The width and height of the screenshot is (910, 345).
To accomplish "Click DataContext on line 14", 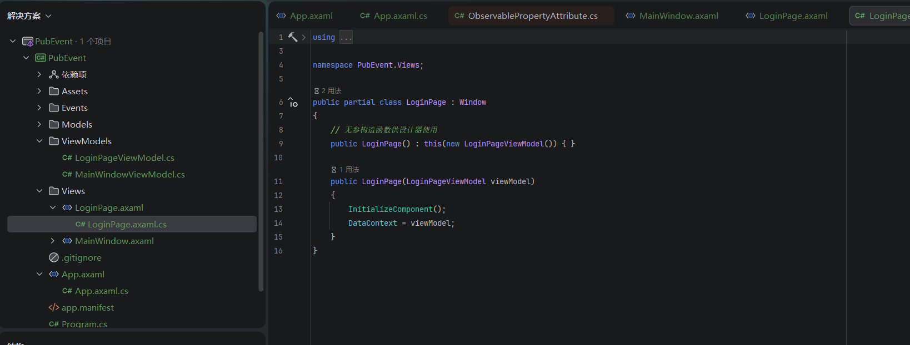I will coord(373,223).
